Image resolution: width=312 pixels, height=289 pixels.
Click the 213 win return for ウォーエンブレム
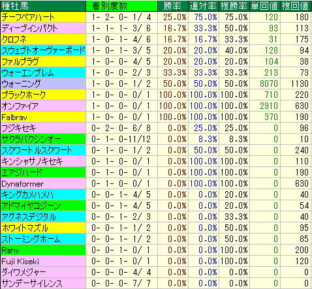(x=271, y=72)
